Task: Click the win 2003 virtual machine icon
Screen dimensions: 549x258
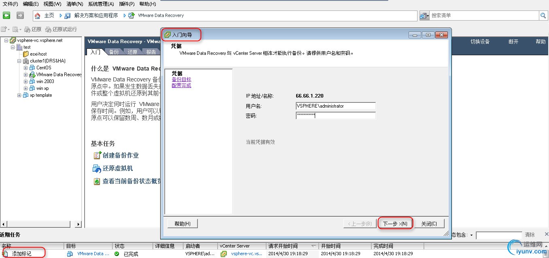Action: click(32, 81)
